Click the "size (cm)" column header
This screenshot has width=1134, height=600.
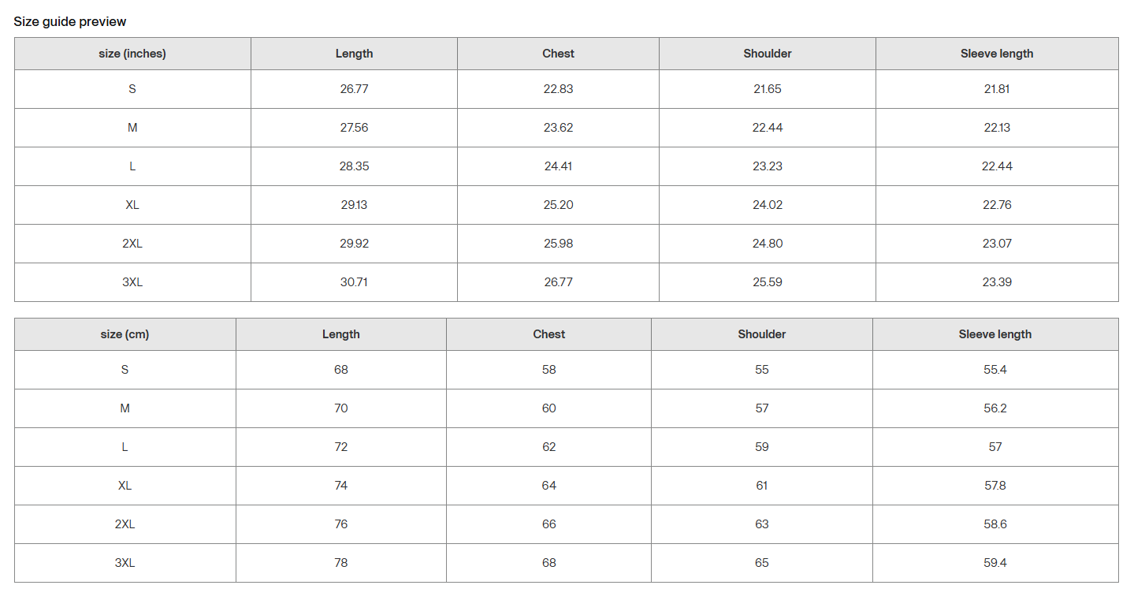click(x=125, y=334)
